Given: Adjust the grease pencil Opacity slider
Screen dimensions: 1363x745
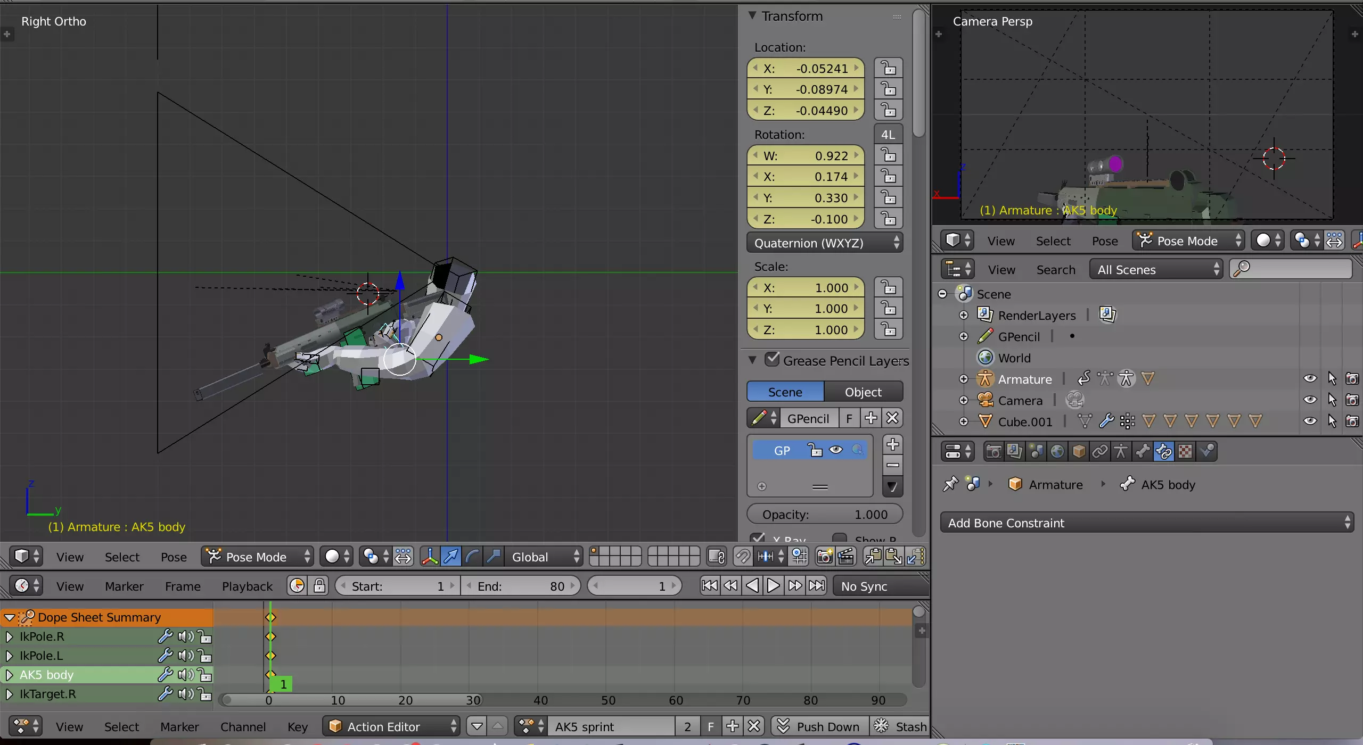Looking at the screenshot, I should pos(824,515).
